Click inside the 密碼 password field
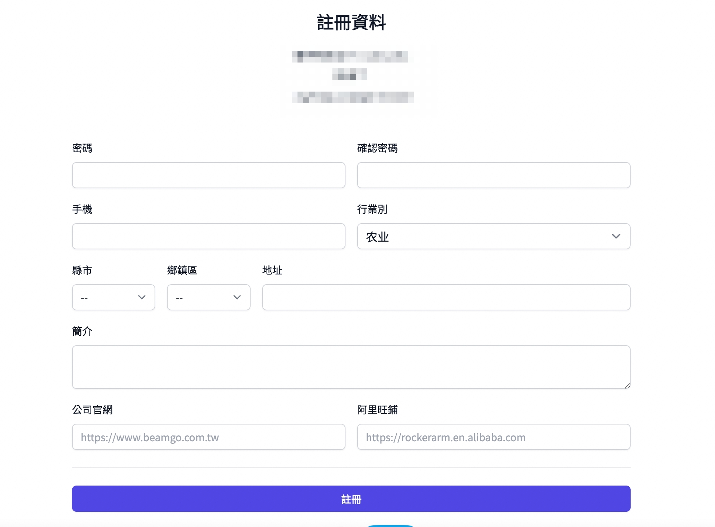Viewport: 715px width, 527px height. click(x=208, y=175)
